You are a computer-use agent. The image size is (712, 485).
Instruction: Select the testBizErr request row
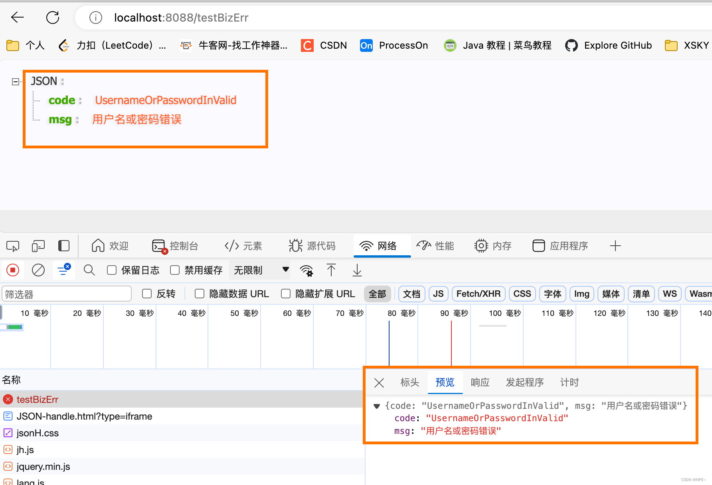pyautogui.click(x=182, y=399)
